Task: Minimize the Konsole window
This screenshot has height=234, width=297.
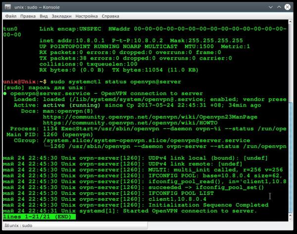Action: pos(271,7)
